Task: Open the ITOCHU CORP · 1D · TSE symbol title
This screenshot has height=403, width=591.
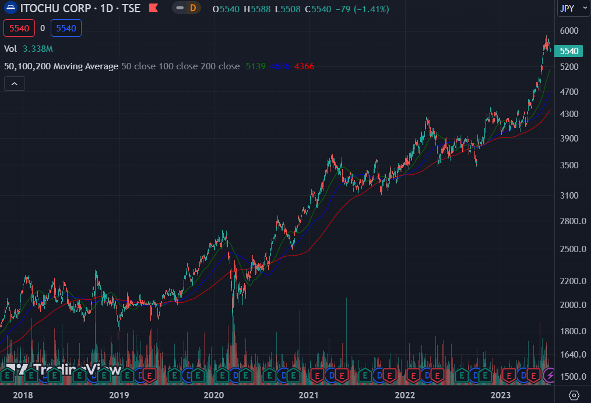Action: click(x=80, y=8)
